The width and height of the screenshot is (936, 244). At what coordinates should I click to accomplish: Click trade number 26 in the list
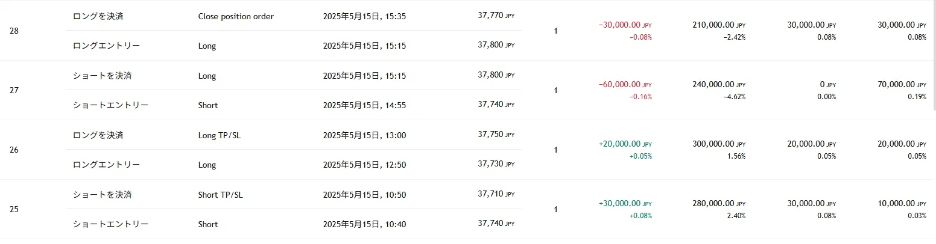click(14, 150)
